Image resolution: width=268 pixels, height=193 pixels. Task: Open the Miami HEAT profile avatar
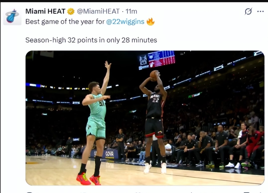(x=12, y=16)
